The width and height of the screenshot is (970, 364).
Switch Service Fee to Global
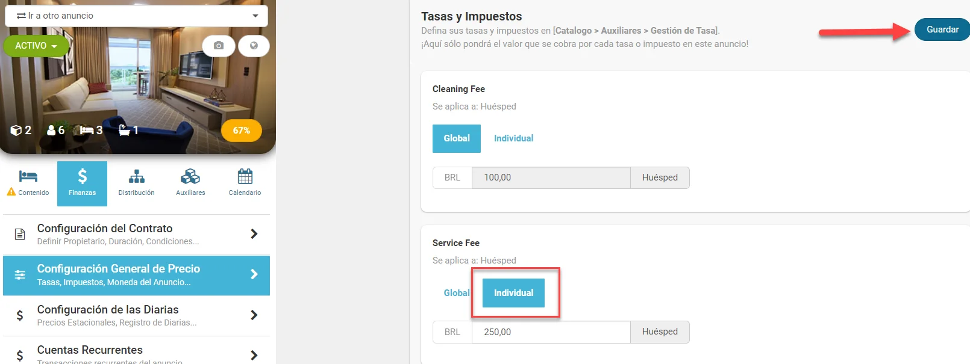click(x=456, y=293)
